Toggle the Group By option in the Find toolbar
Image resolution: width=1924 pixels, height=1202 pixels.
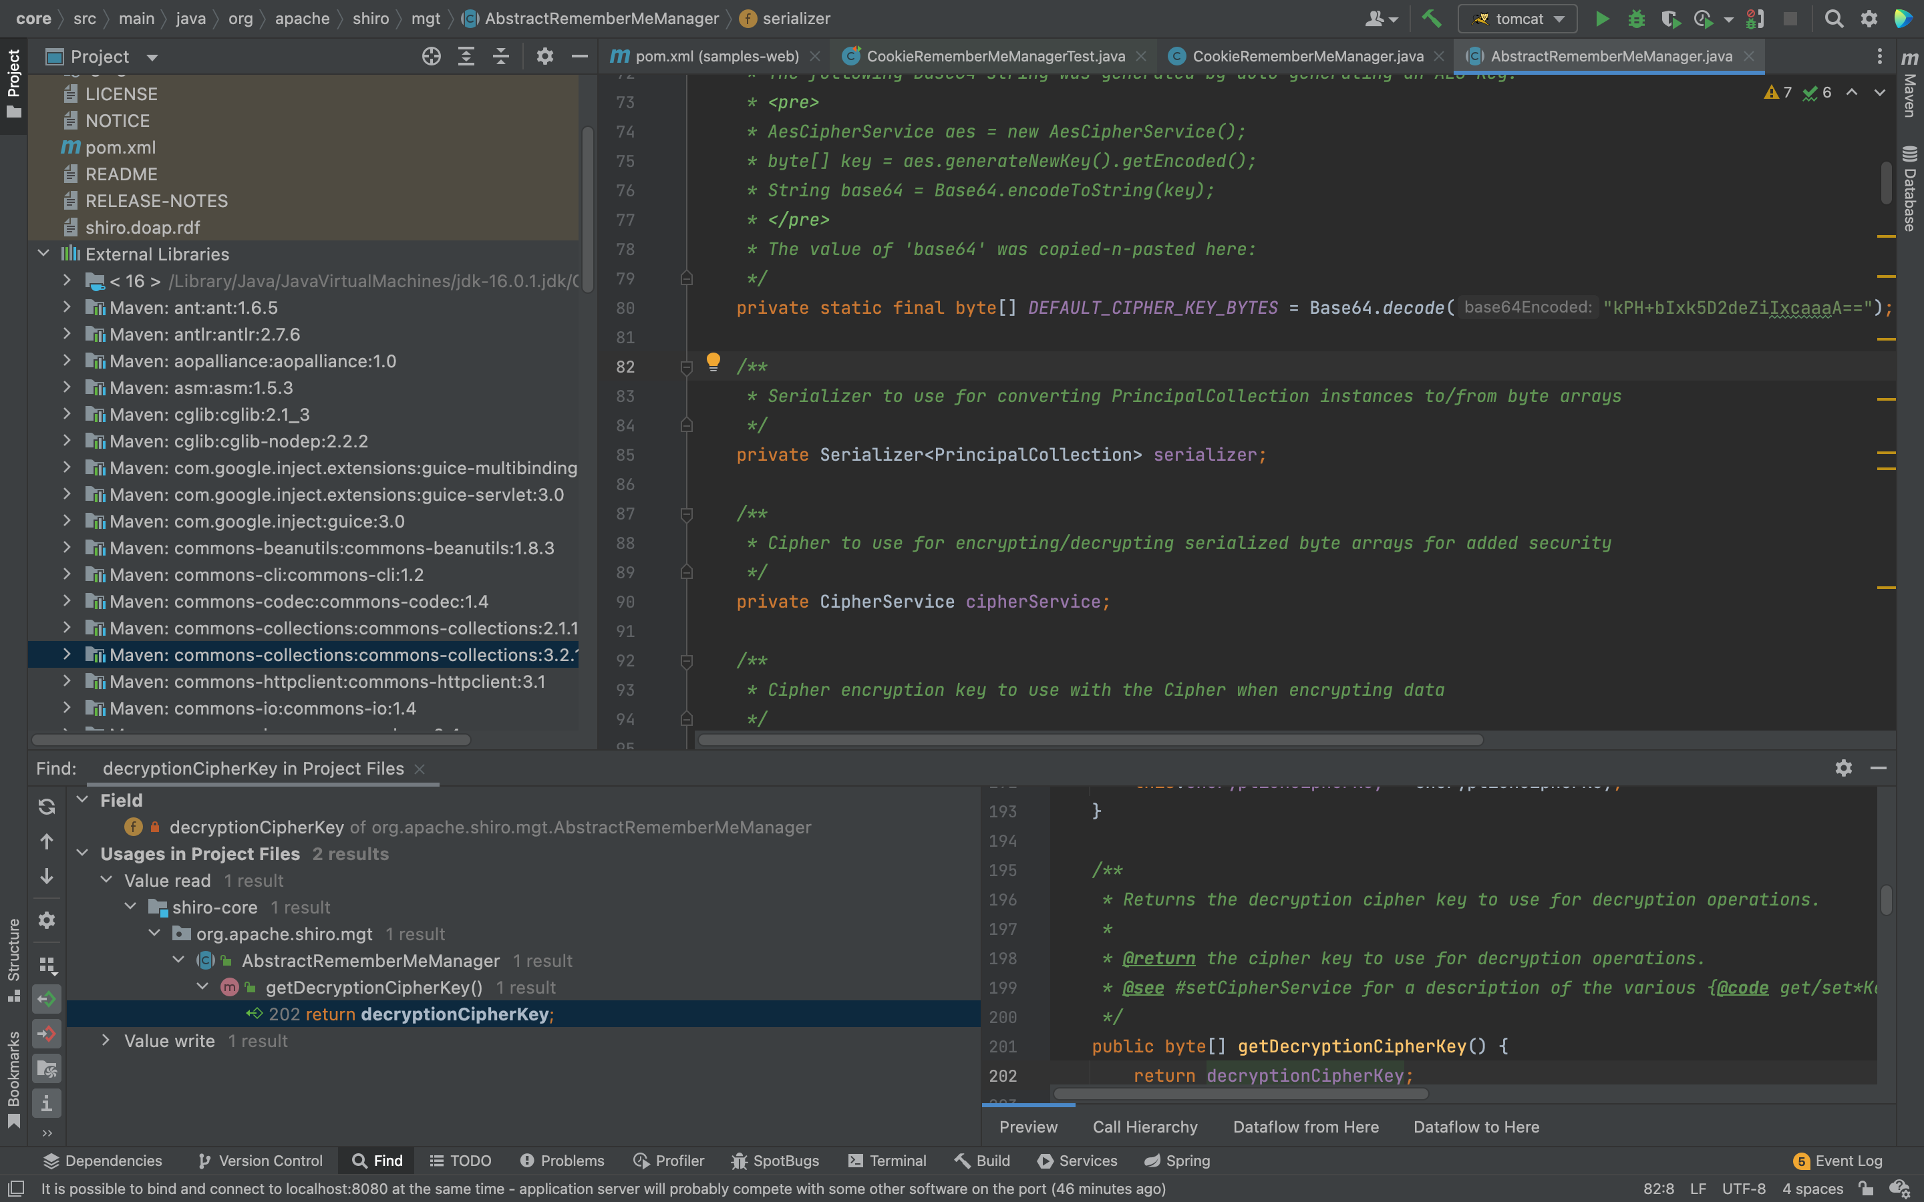(x=47, y=965)
